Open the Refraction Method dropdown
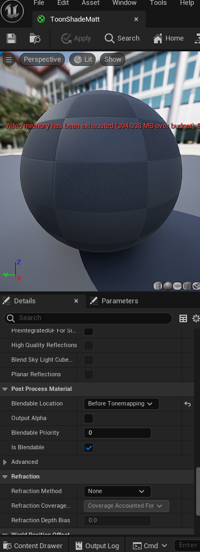This screenshot has height=552, width=200. pyautogui.click(x=118, y=491)
